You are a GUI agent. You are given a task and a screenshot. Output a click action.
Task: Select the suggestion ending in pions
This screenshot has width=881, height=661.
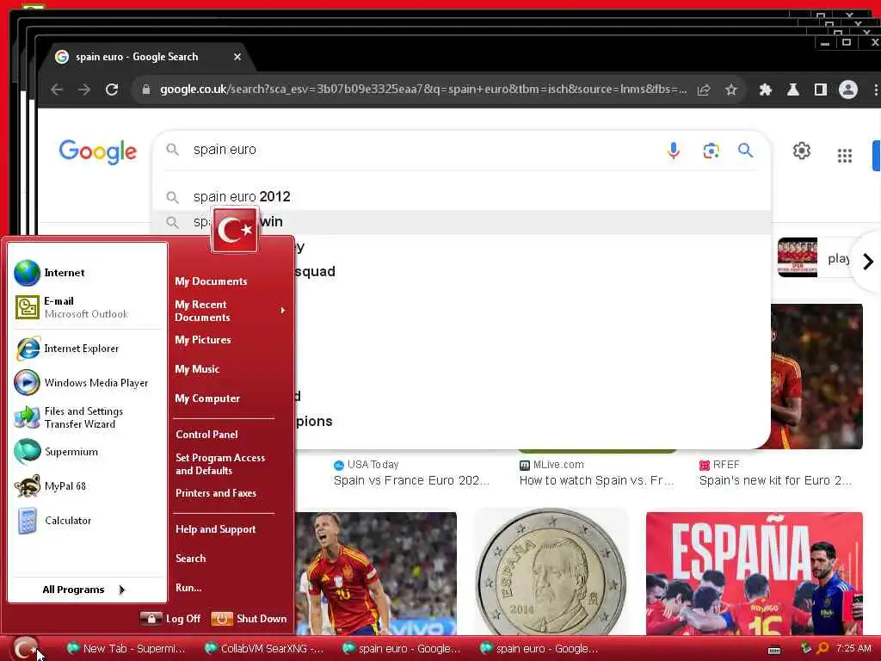(x=531, y=422)
